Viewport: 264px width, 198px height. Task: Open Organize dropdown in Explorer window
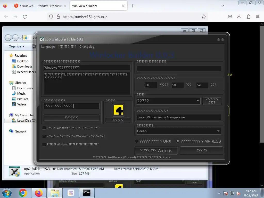pos(16,46)
